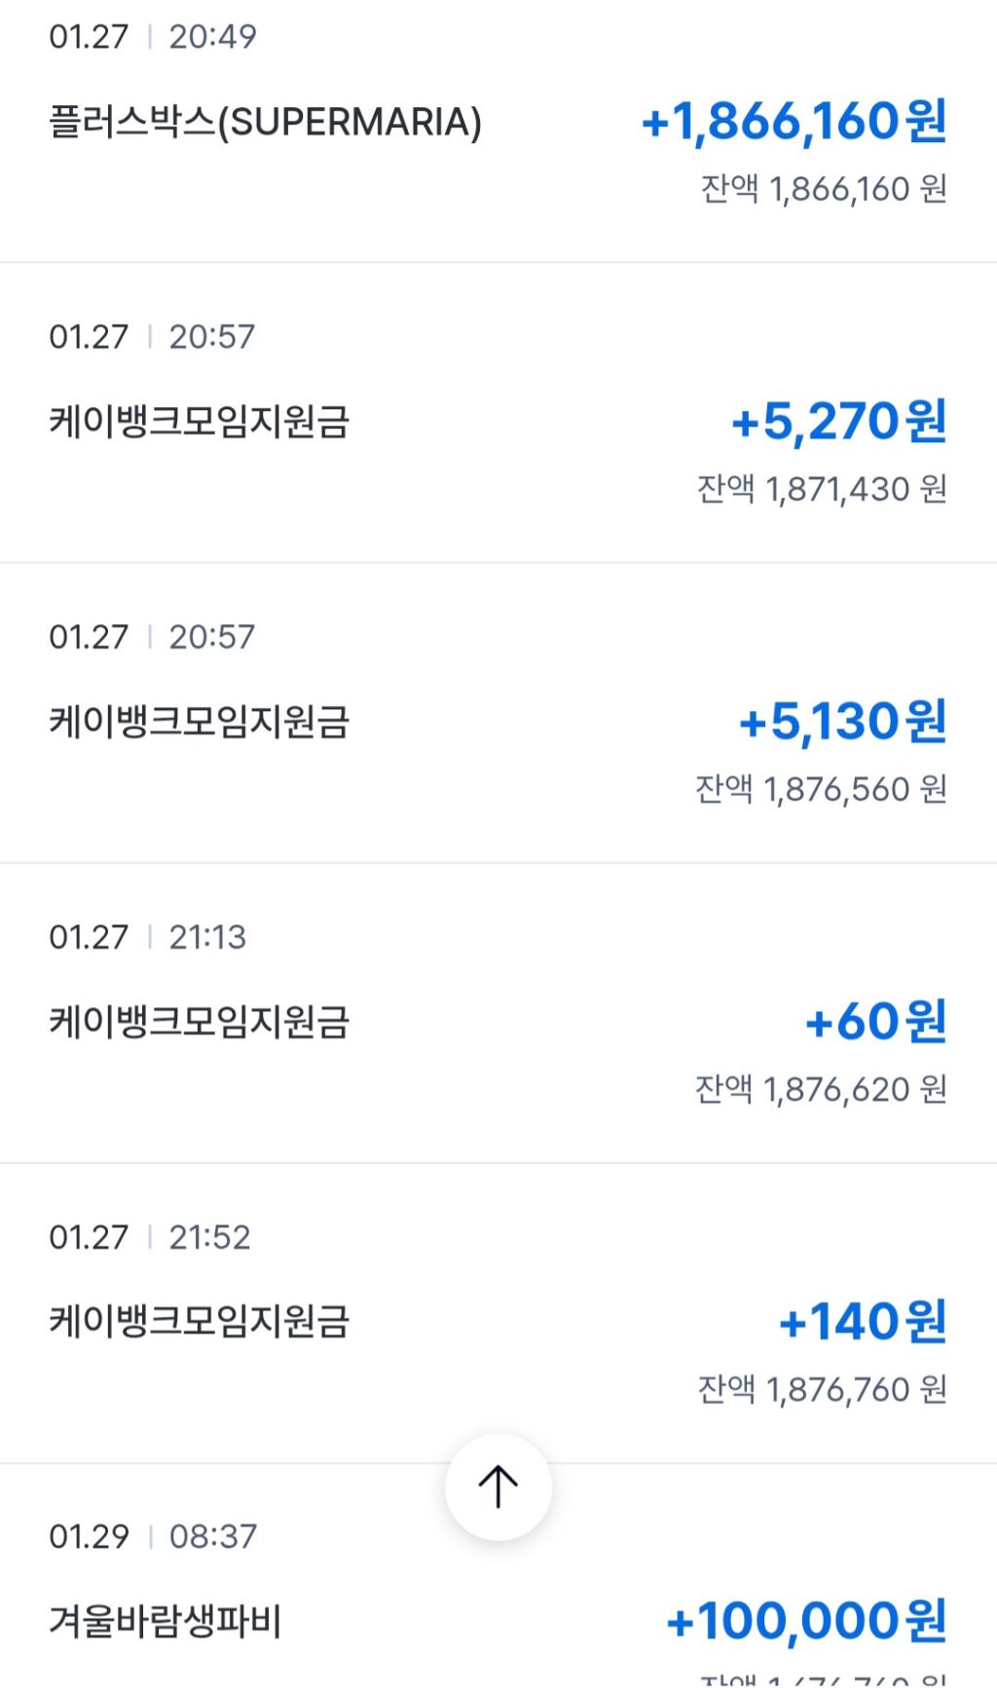Click the 01.27 21:13 timestamp
This screenshot has height=1688, width=997.
pos(147,937)
